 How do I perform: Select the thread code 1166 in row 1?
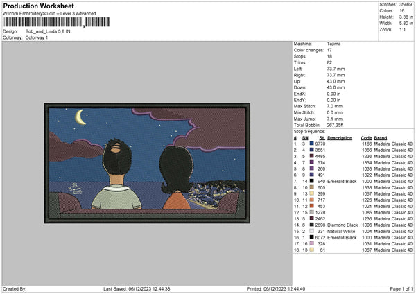pyautogui.click(x=367, y=144)
